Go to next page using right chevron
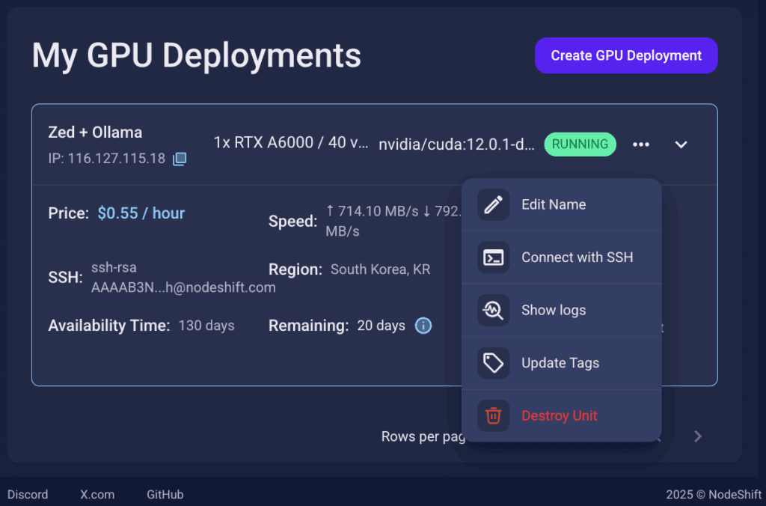 coord(697,436)
